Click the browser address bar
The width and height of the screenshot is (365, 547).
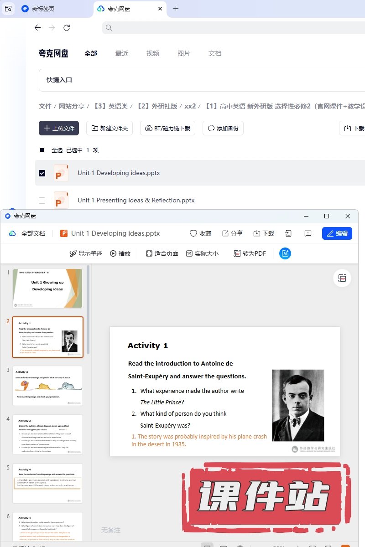(x=233, y=28)
